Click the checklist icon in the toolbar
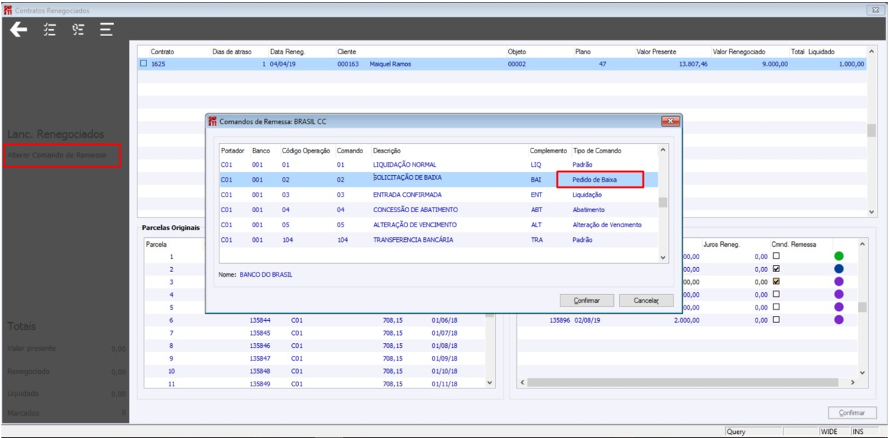 coord(49,30)
